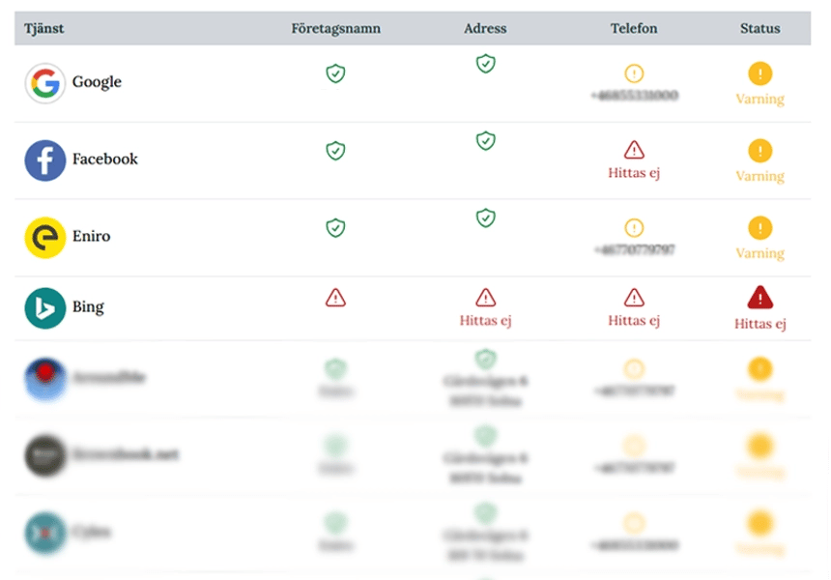Click Eniro's Telefon yellow warning circle
This screenshot has height=580, width=831.
pyautogui.click(x=634, y=228)
